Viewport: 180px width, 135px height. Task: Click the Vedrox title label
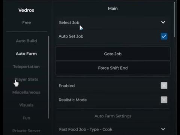point(26,10)
